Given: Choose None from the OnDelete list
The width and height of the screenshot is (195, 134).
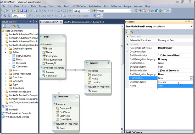Looking at the screenshot, I should click(x=175, y=86).
